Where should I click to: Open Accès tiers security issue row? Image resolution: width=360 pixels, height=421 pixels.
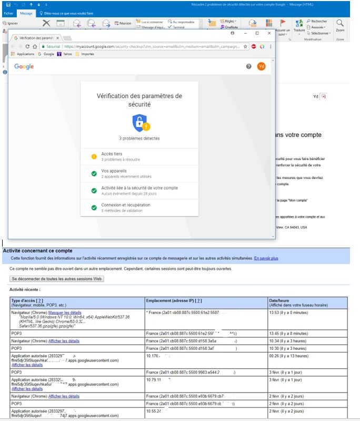(x=139, y=156)
